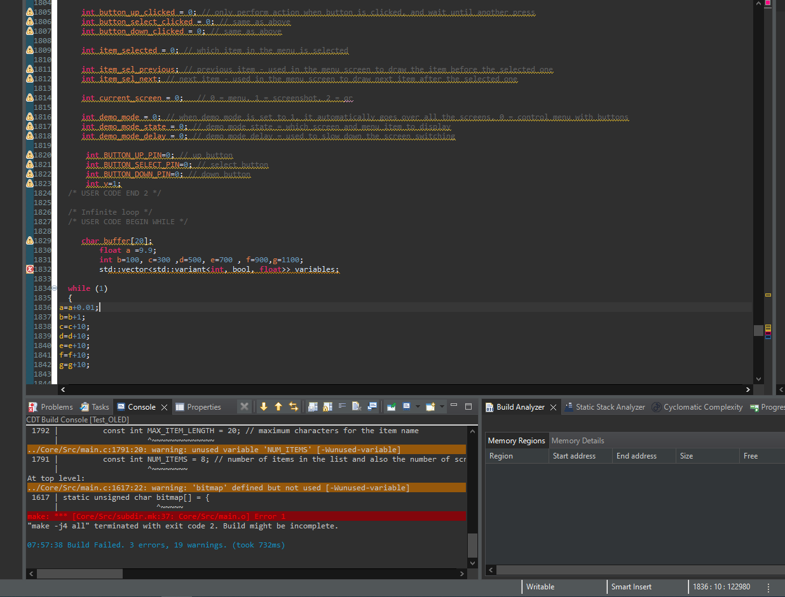Select the Memory Details tab
785x597 pixels.
coord(578,441)
